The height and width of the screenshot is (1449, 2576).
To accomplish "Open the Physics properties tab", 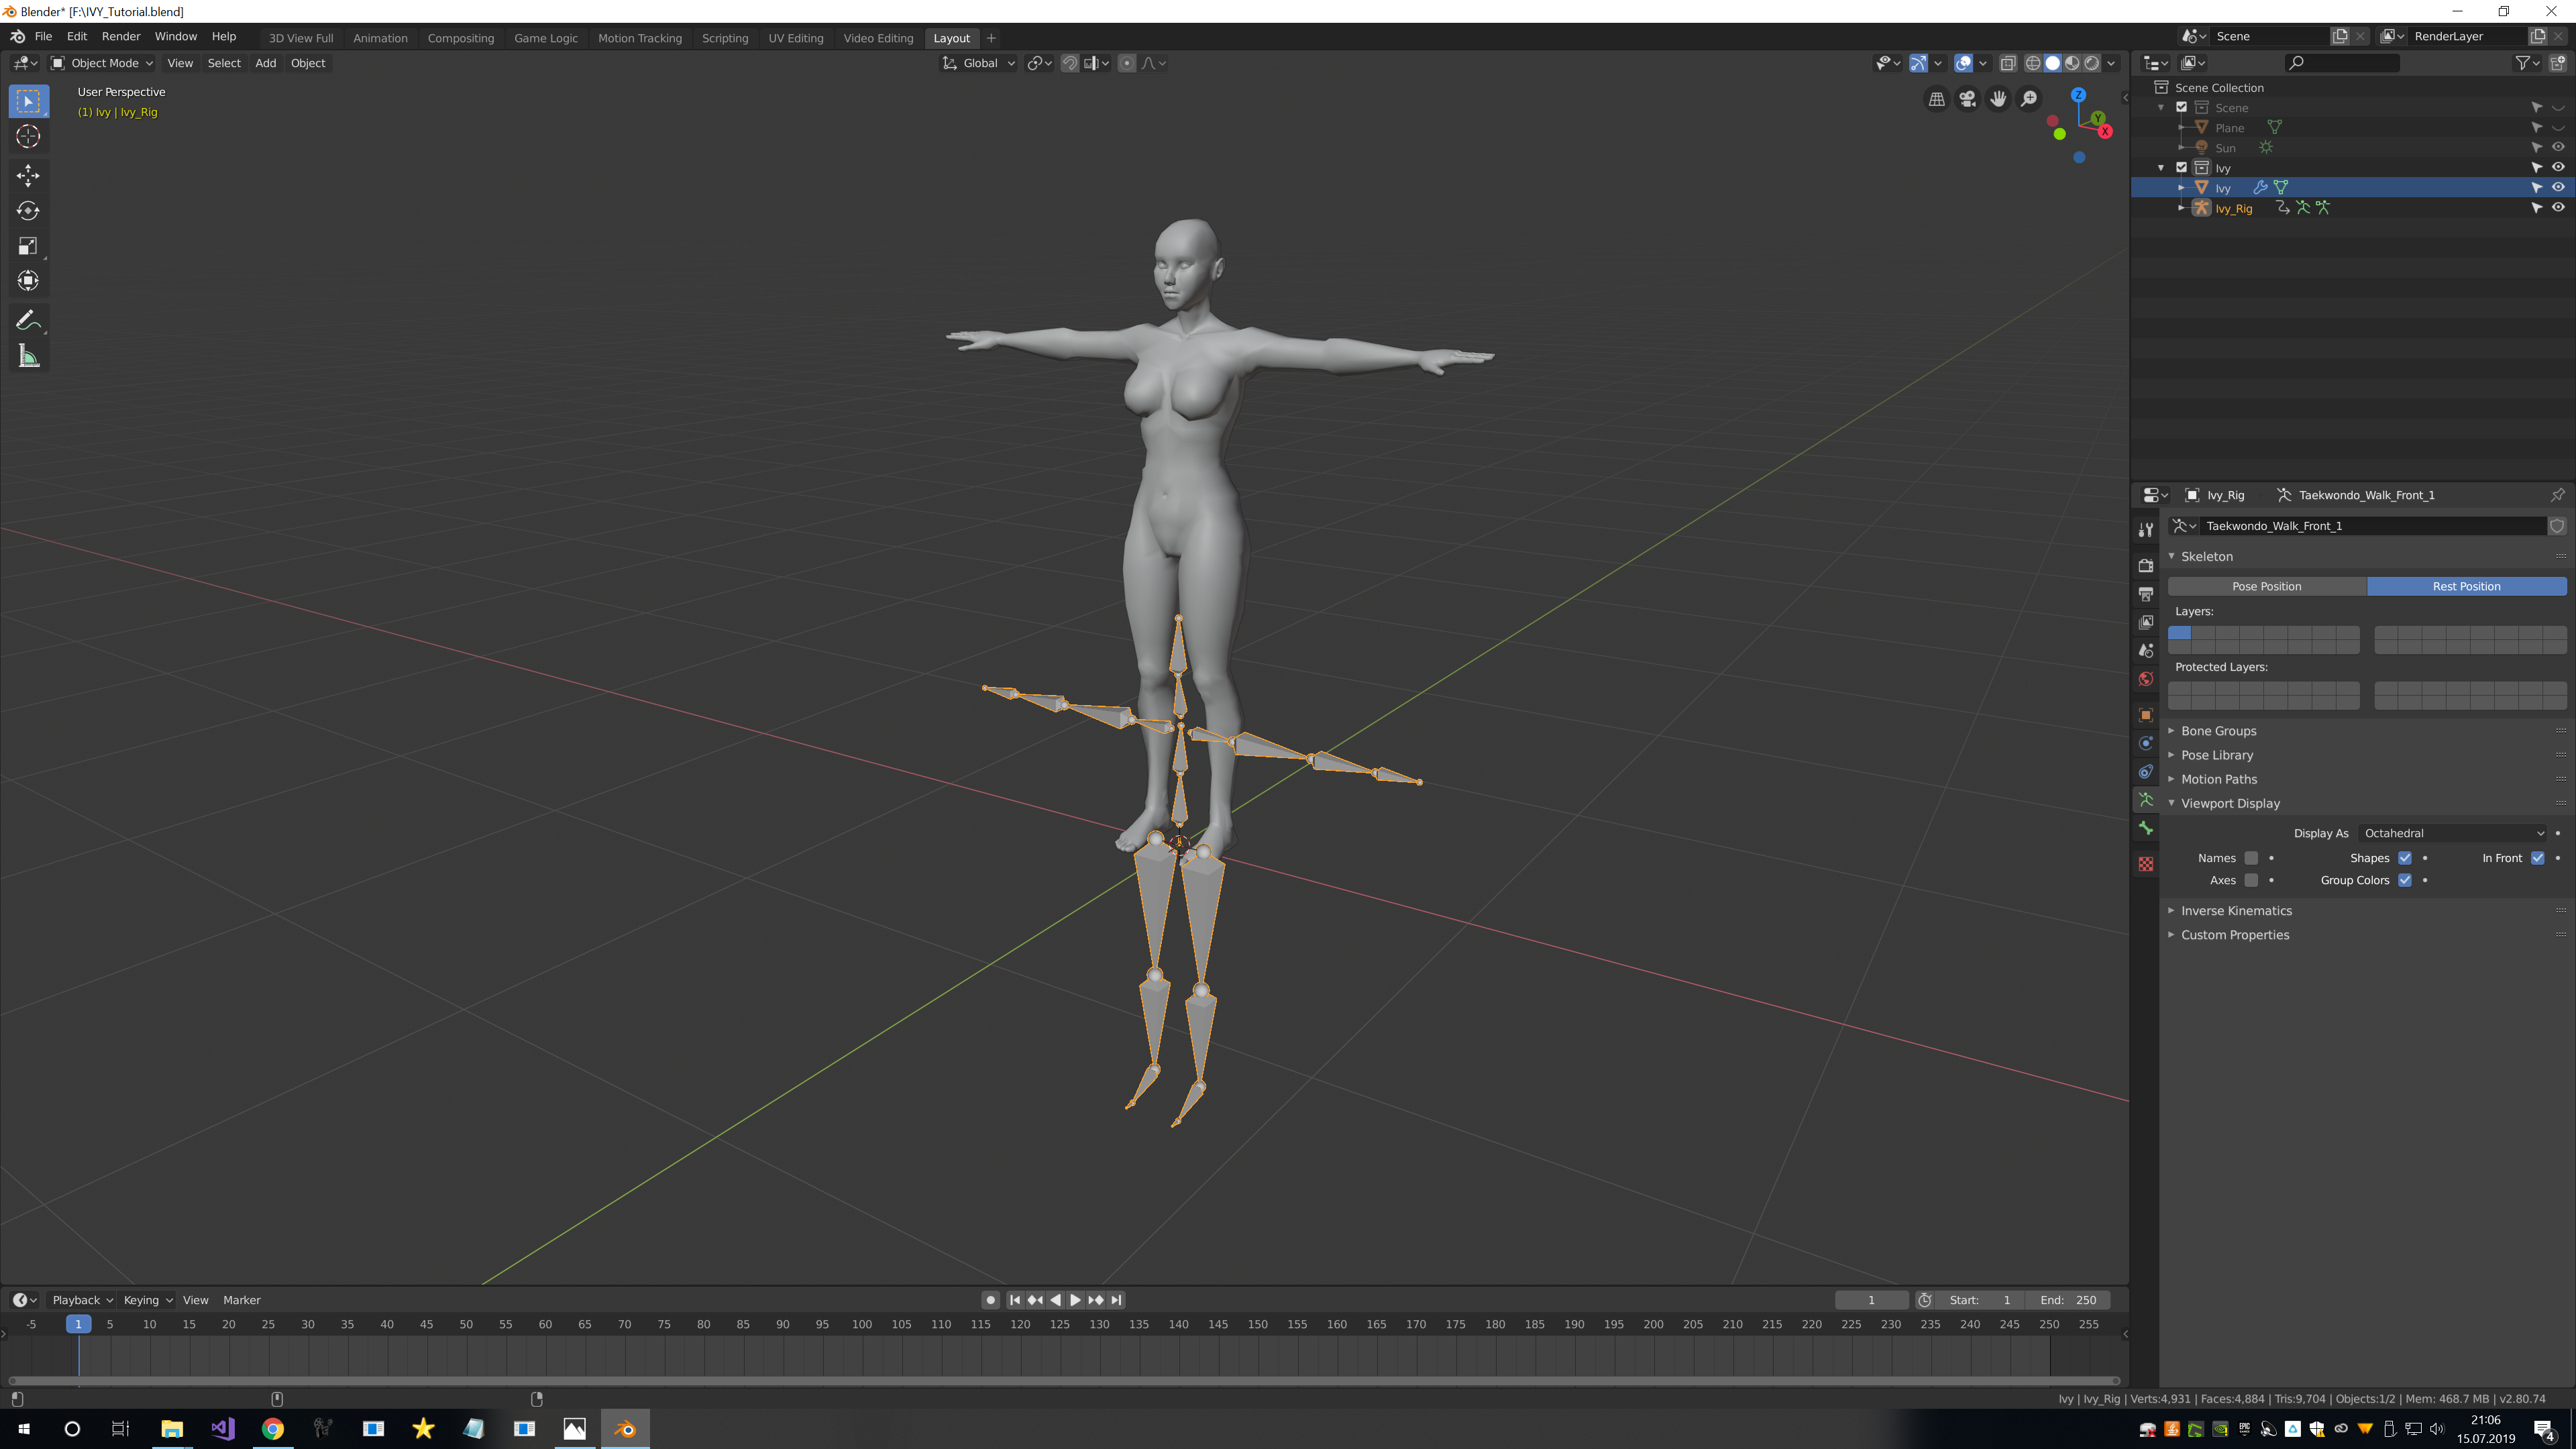I will coord(2145,743).
